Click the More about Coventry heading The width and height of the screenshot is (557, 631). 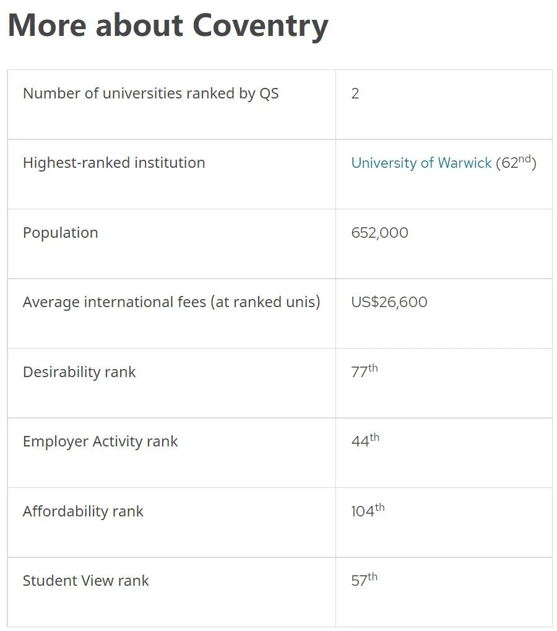coord(168,26)
